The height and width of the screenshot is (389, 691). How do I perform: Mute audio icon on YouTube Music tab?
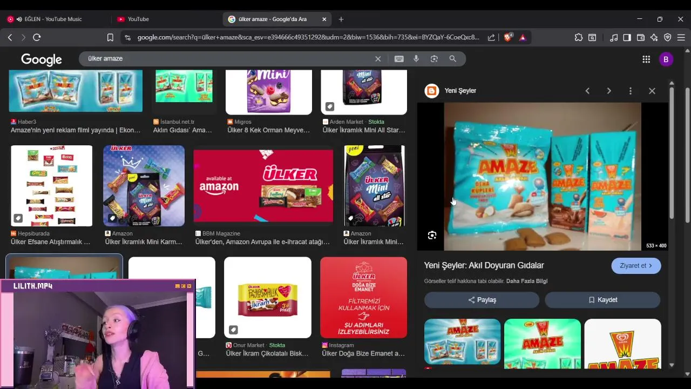coord(19,19)
